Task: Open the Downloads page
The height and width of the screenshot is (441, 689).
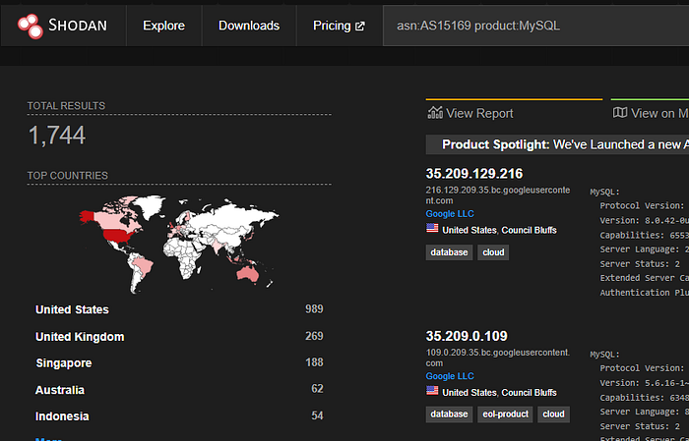Action: coord(249,26)
